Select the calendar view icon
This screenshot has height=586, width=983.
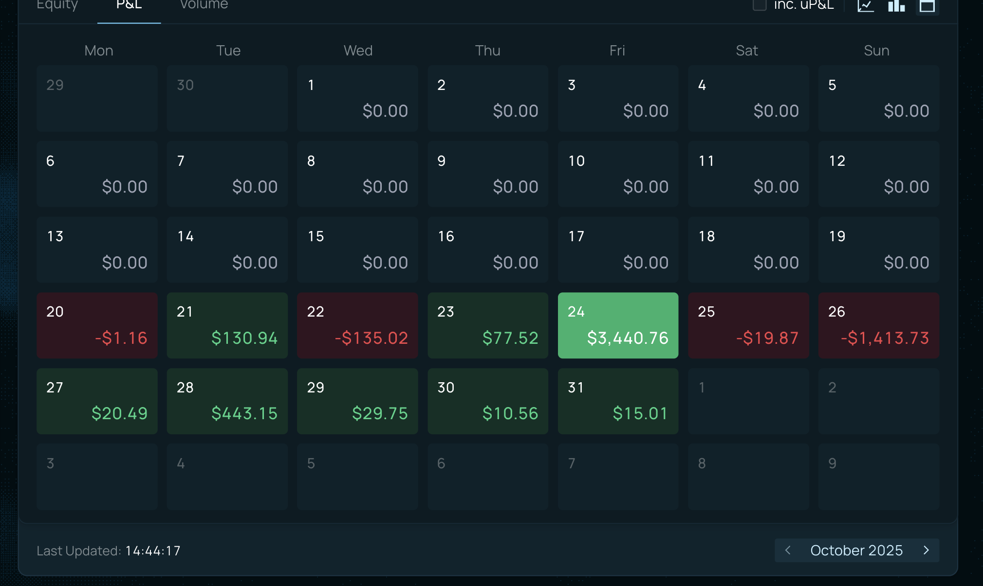coord(927,6)
